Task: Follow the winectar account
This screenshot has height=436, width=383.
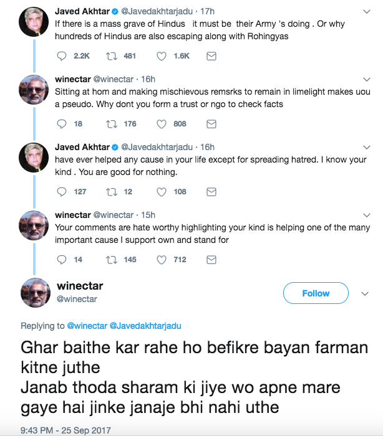Action: tap(316, 293)
